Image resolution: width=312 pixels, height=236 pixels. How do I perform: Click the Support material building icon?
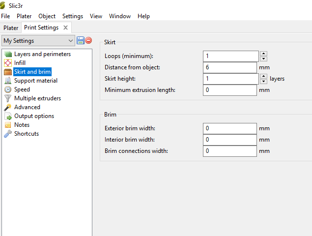pyautogui.click(x=8, y=81)
